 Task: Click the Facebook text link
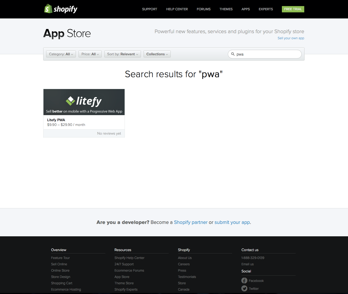256,281
